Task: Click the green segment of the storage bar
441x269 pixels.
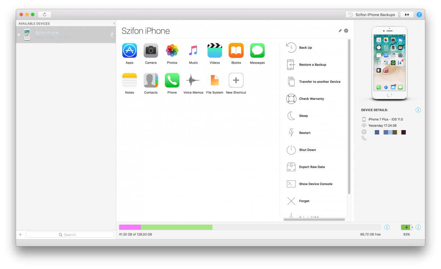Action: (x=176, y=227)
